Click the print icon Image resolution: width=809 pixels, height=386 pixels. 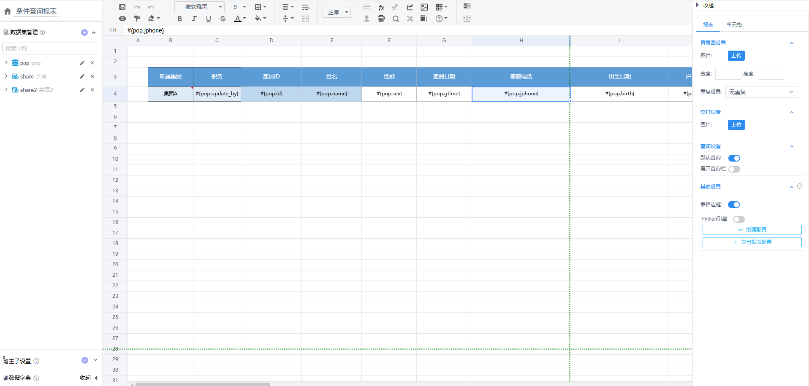[381, 19]
